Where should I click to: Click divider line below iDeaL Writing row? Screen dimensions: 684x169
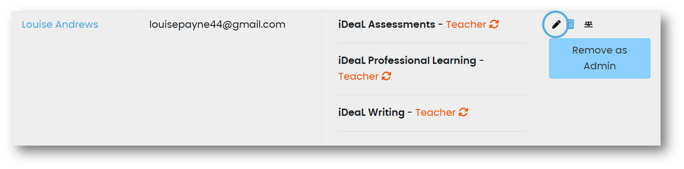432,131
